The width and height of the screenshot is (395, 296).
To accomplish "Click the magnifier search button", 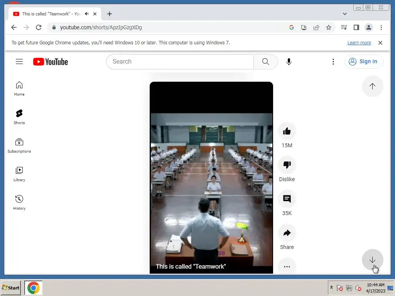I will [x=265, y=62].
